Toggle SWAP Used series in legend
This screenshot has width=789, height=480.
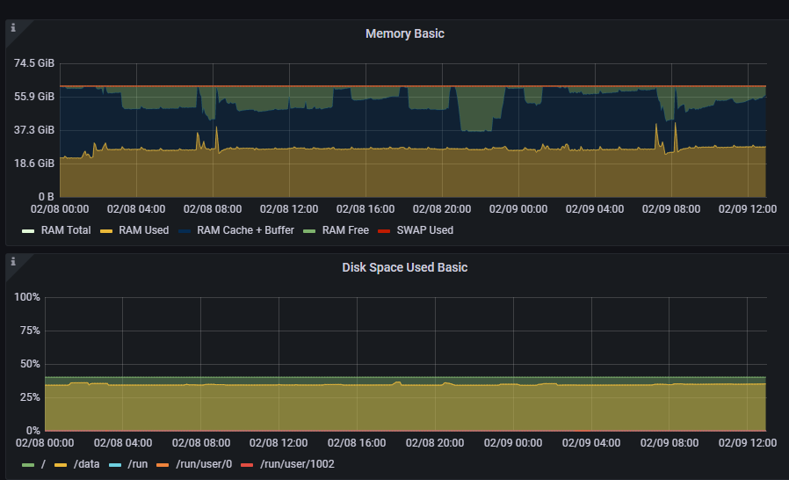pos(425,230)
